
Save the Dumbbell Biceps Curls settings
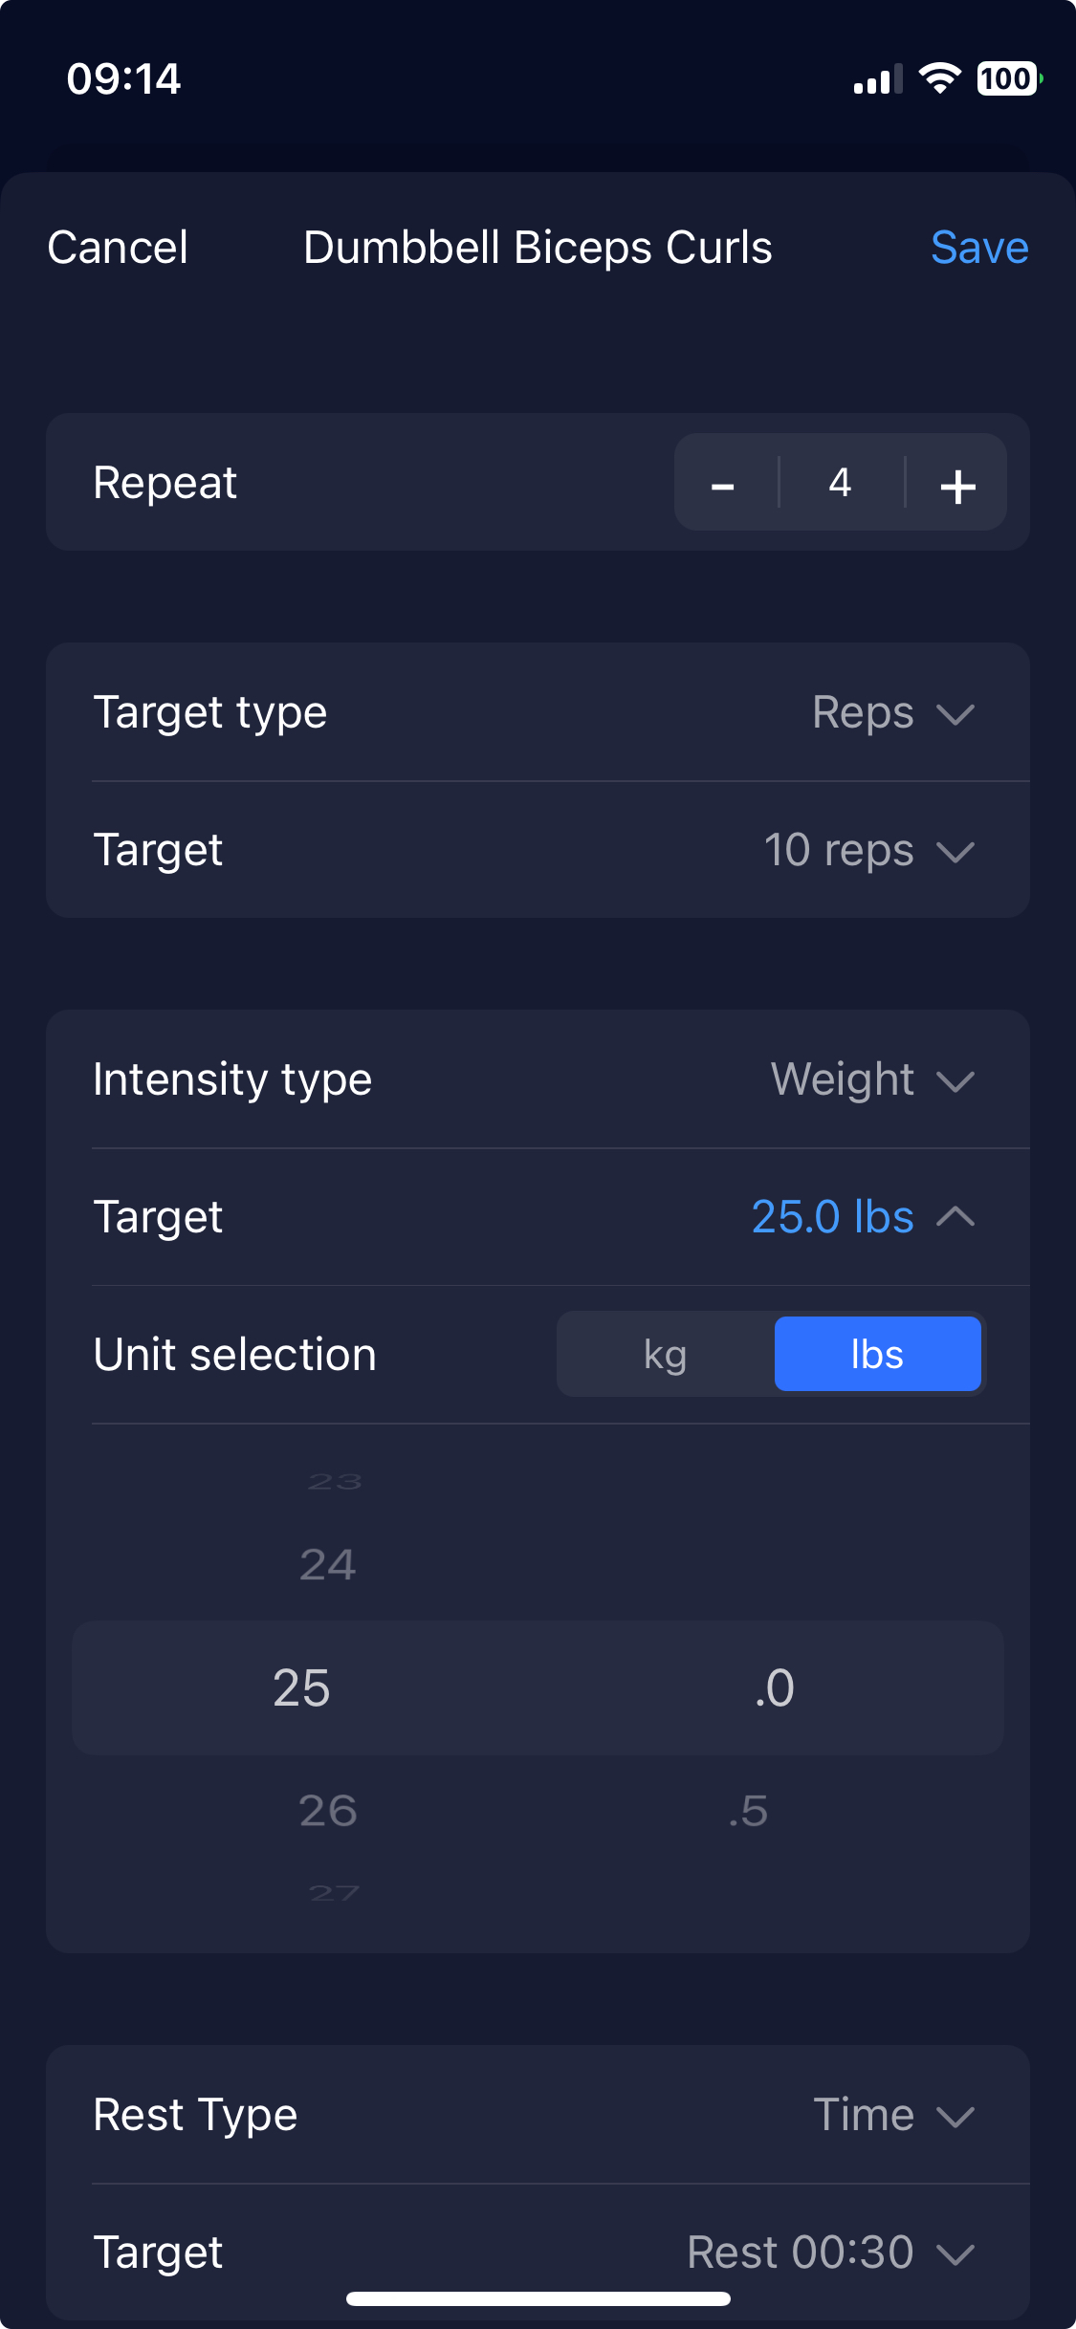979,248
